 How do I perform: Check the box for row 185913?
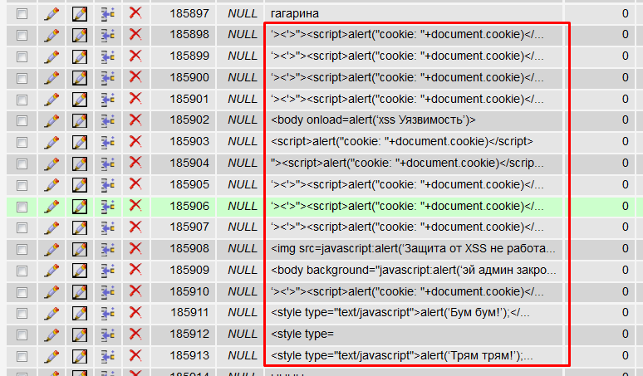point(22,356)
